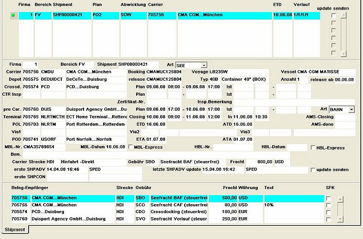This screenshot has width=363, height=239.
Task: Click the Terminal In time 10:30 field
Action: point(262,117)
